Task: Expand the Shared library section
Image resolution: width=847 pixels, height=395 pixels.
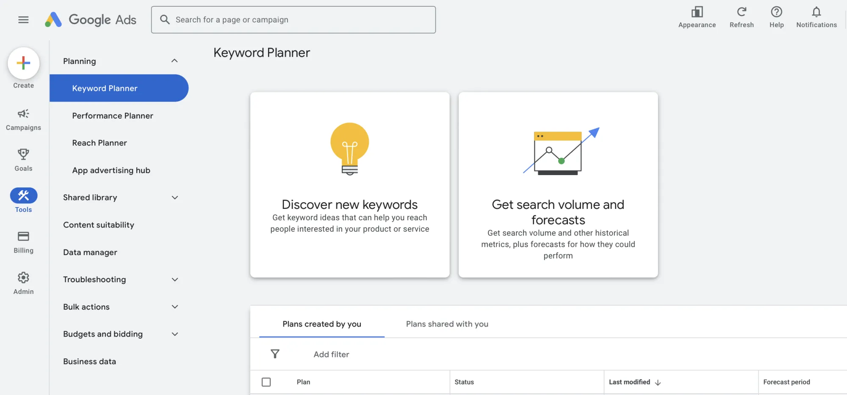Action: [x=174, y=197]
